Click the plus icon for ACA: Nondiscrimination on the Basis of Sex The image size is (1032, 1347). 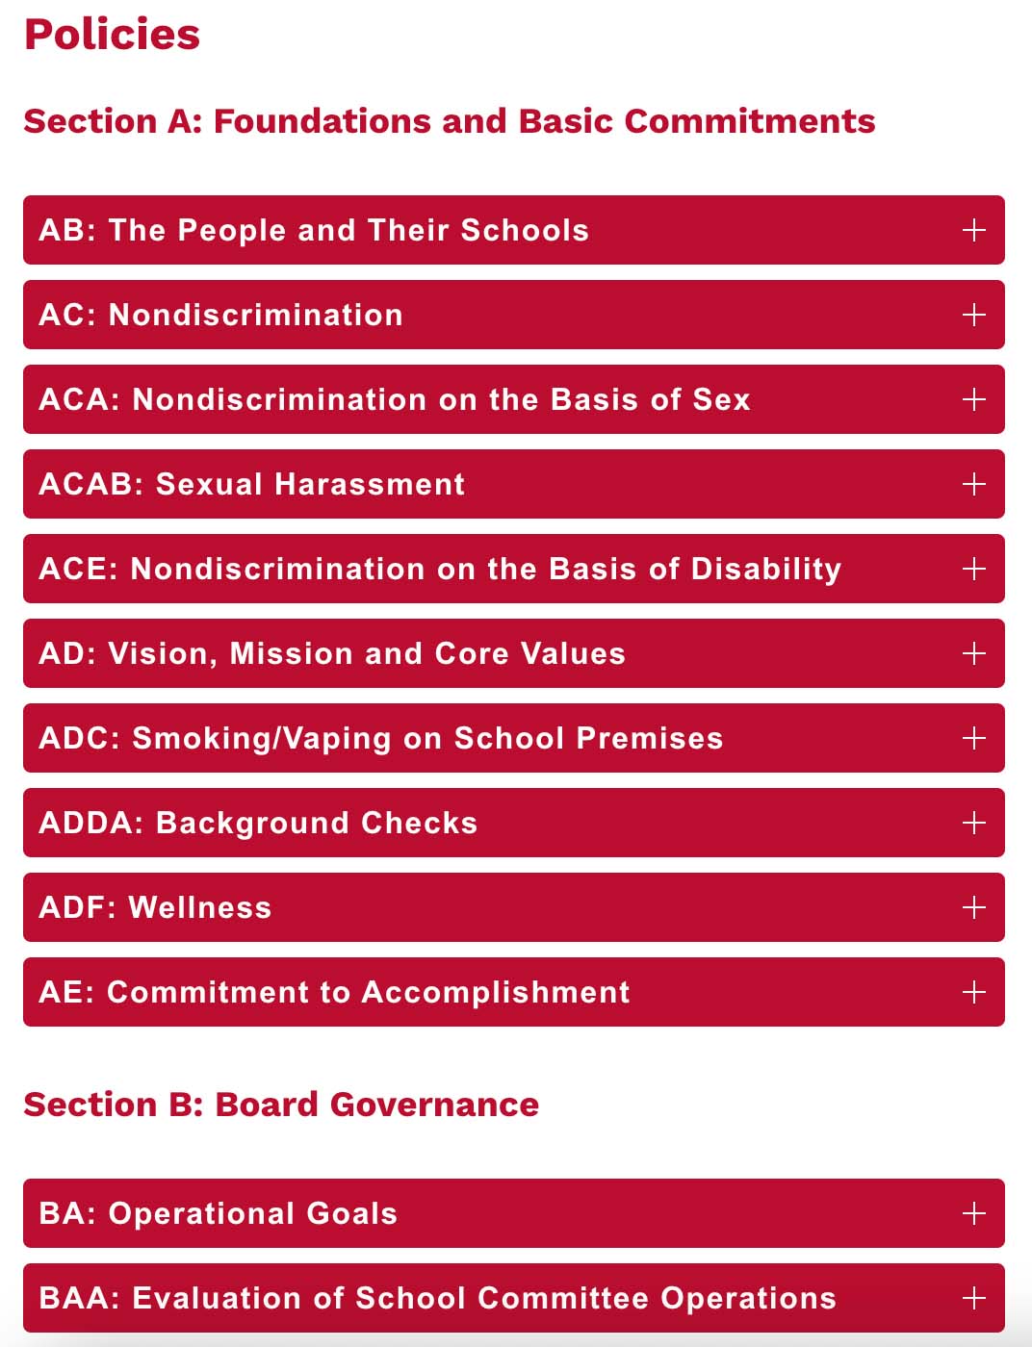pyautogui.click(x=973, y=399)
